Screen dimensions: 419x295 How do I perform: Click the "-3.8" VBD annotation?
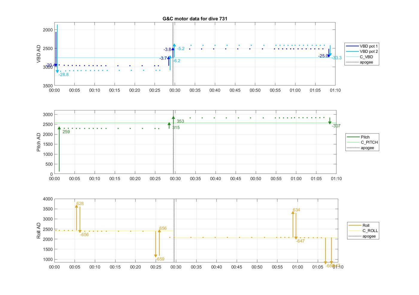pos(168,49)
